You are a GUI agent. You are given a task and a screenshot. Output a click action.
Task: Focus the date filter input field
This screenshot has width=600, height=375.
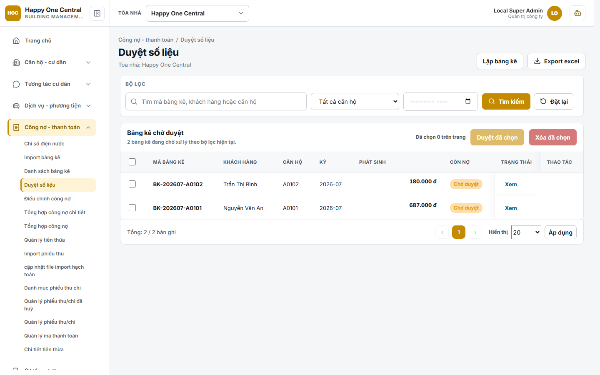pyautogui.click(x=440, y=102)
